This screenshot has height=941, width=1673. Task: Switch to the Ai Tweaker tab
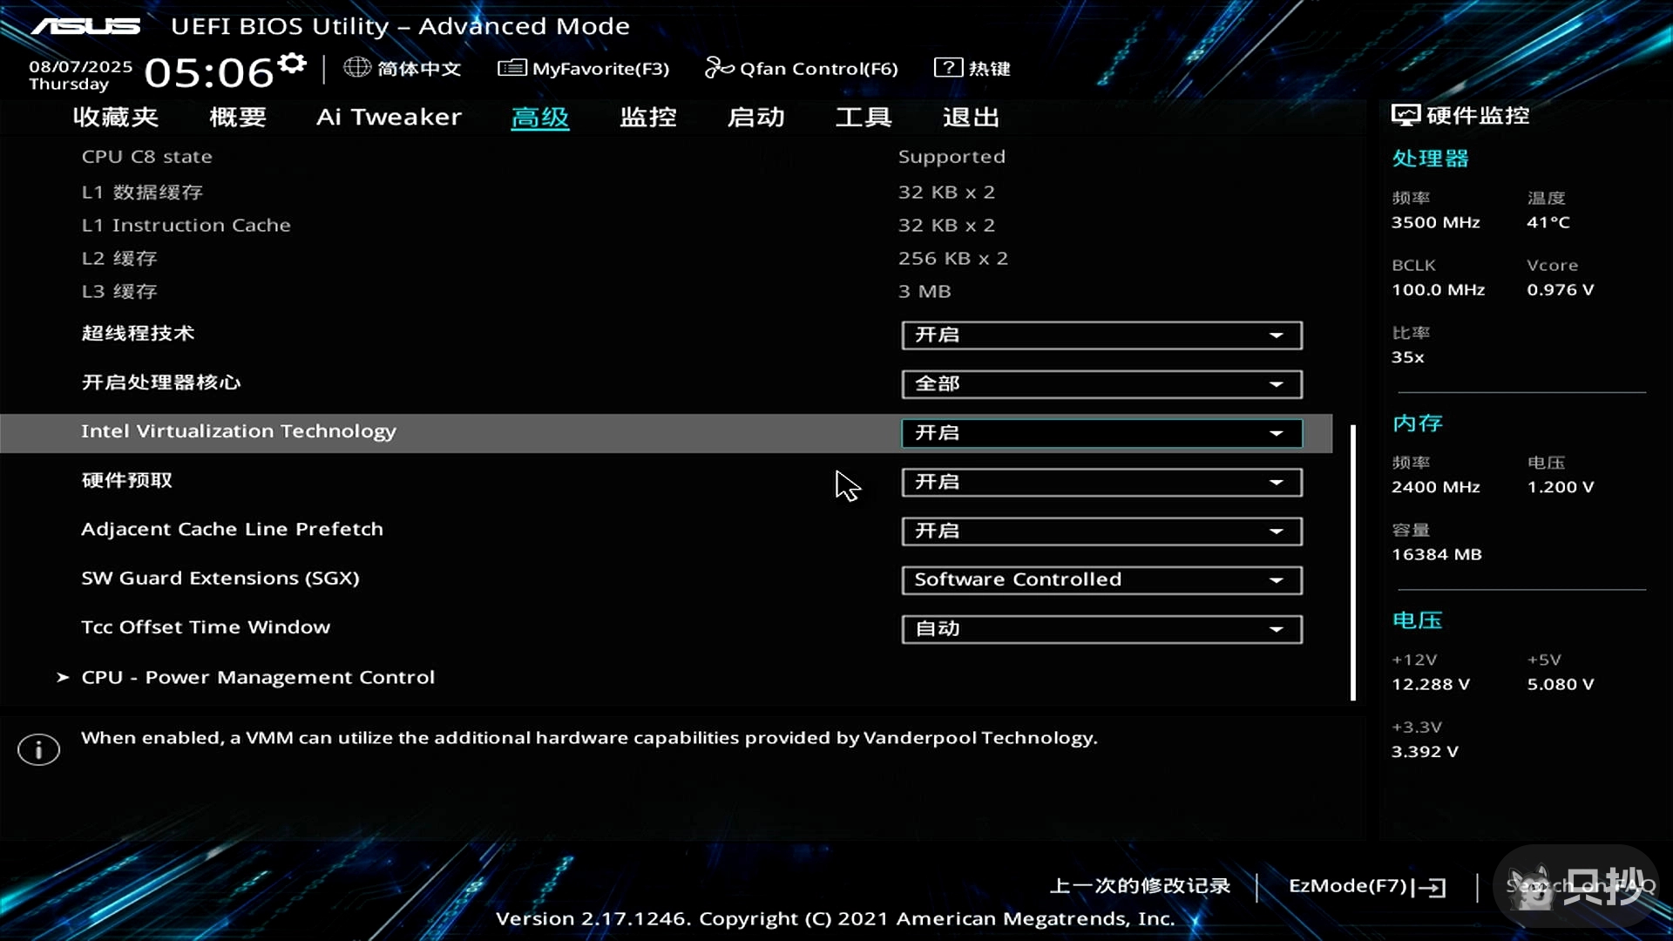(389, 117)
